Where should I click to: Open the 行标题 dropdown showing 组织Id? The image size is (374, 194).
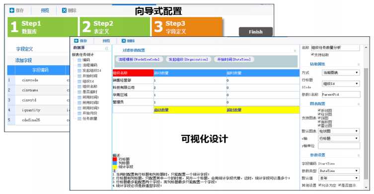(x=341, y=84)
